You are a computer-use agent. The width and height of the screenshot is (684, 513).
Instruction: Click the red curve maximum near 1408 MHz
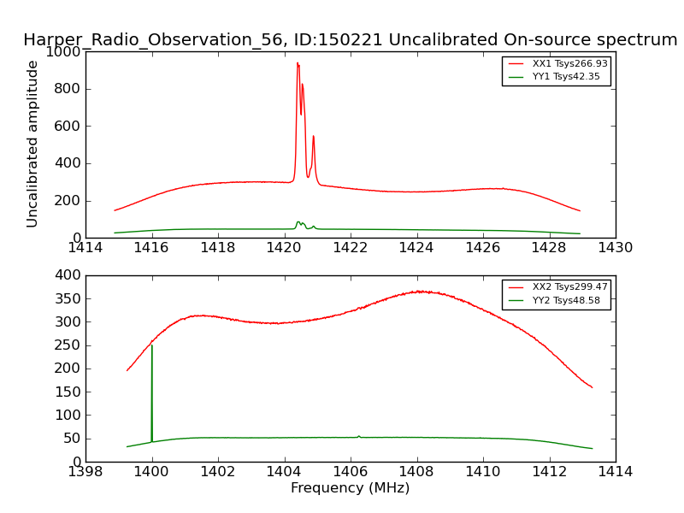[x=419, y=292]
